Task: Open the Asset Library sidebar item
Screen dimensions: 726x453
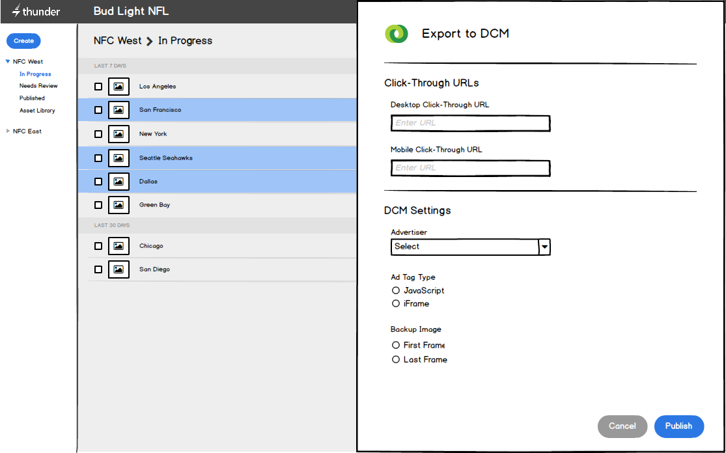Action: coord(37,111)
